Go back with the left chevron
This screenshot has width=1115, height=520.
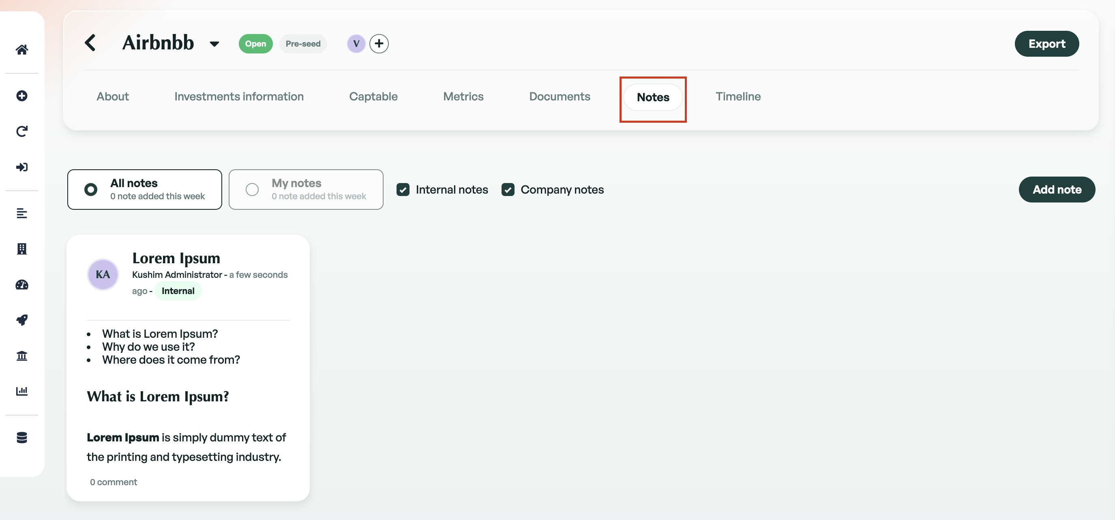[90, 43]
